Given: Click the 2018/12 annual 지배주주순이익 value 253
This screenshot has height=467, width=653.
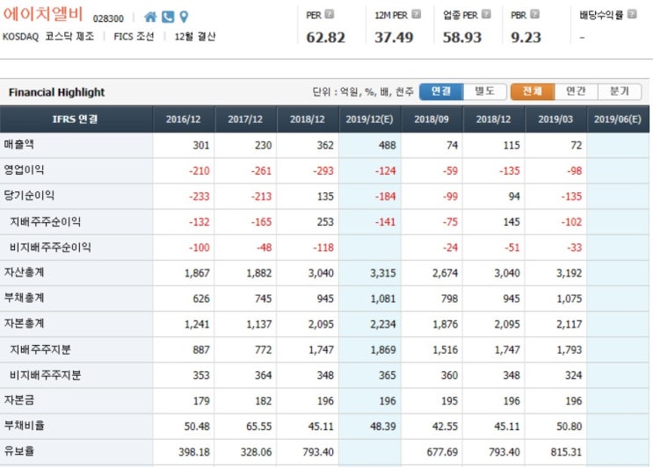Looking at the screenshot, I should point(325,222).
